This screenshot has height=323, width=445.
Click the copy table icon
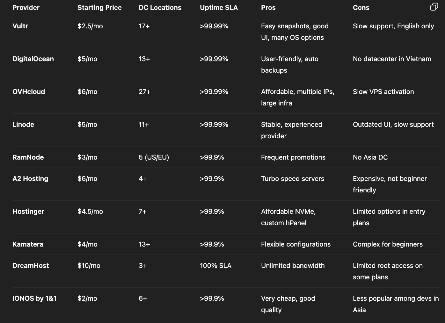[x=434, y=7]
